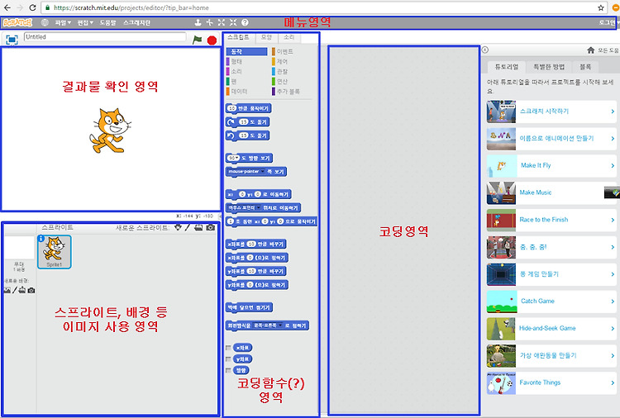Expand the Race to the Finish arrow
Screen dimensions: 620x418
tap(613, 220)
